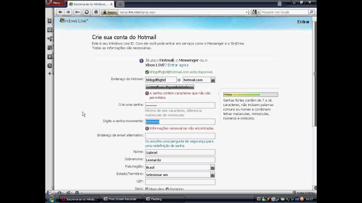
Task: Click the Sobrenome field with Leonardo
Action: point(180,160)
